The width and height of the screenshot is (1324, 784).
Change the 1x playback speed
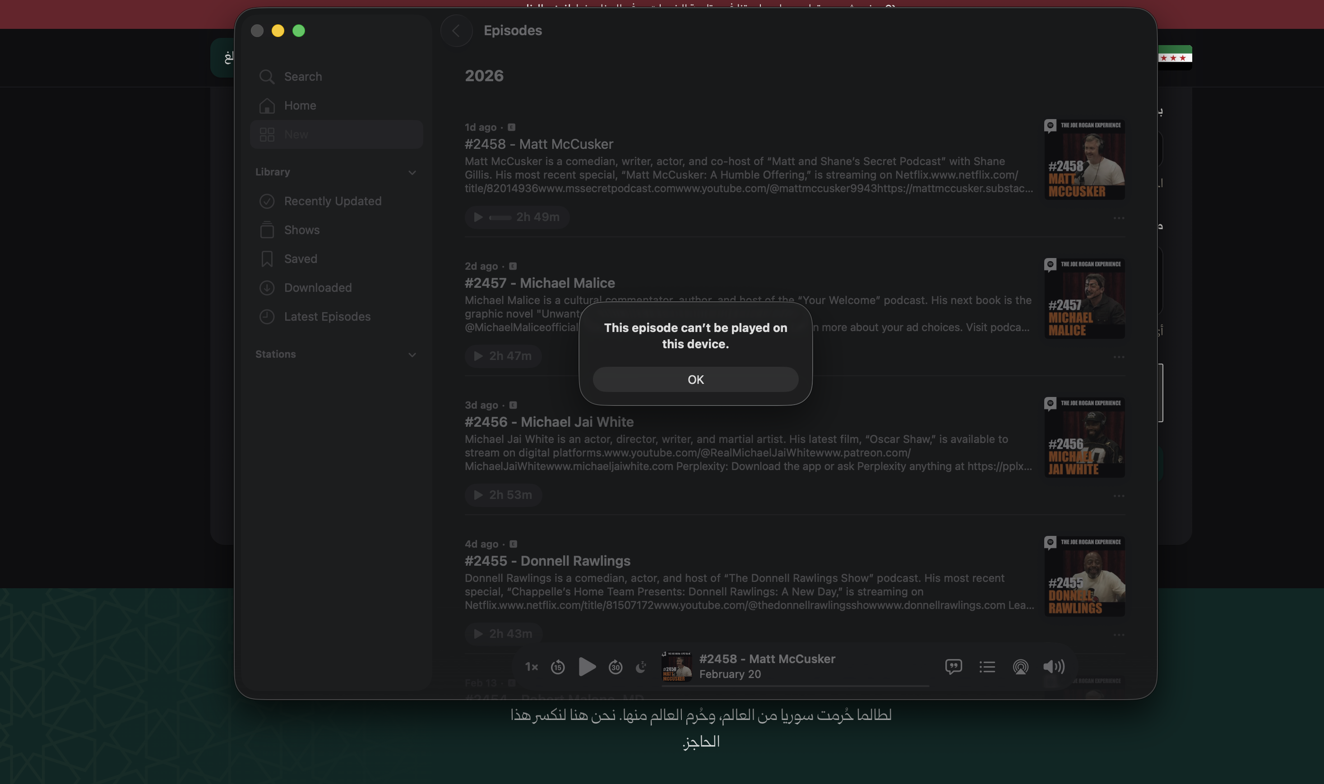(x=532, y=667)
